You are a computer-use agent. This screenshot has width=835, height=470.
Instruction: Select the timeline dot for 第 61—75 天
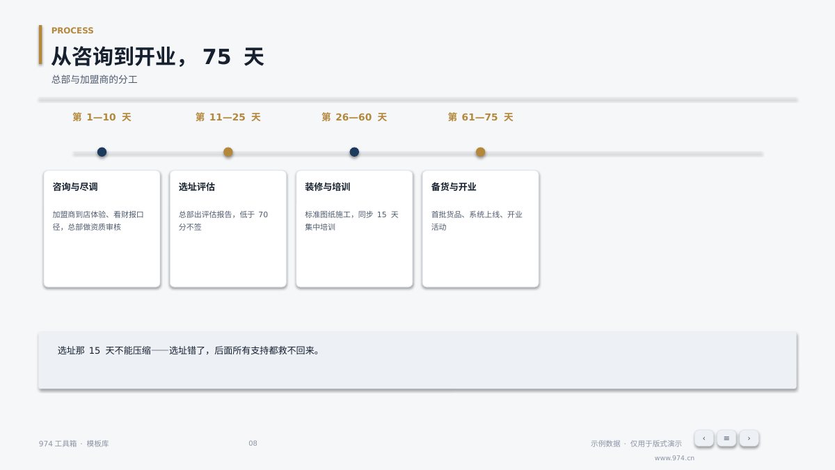click(x=480, y=152)
